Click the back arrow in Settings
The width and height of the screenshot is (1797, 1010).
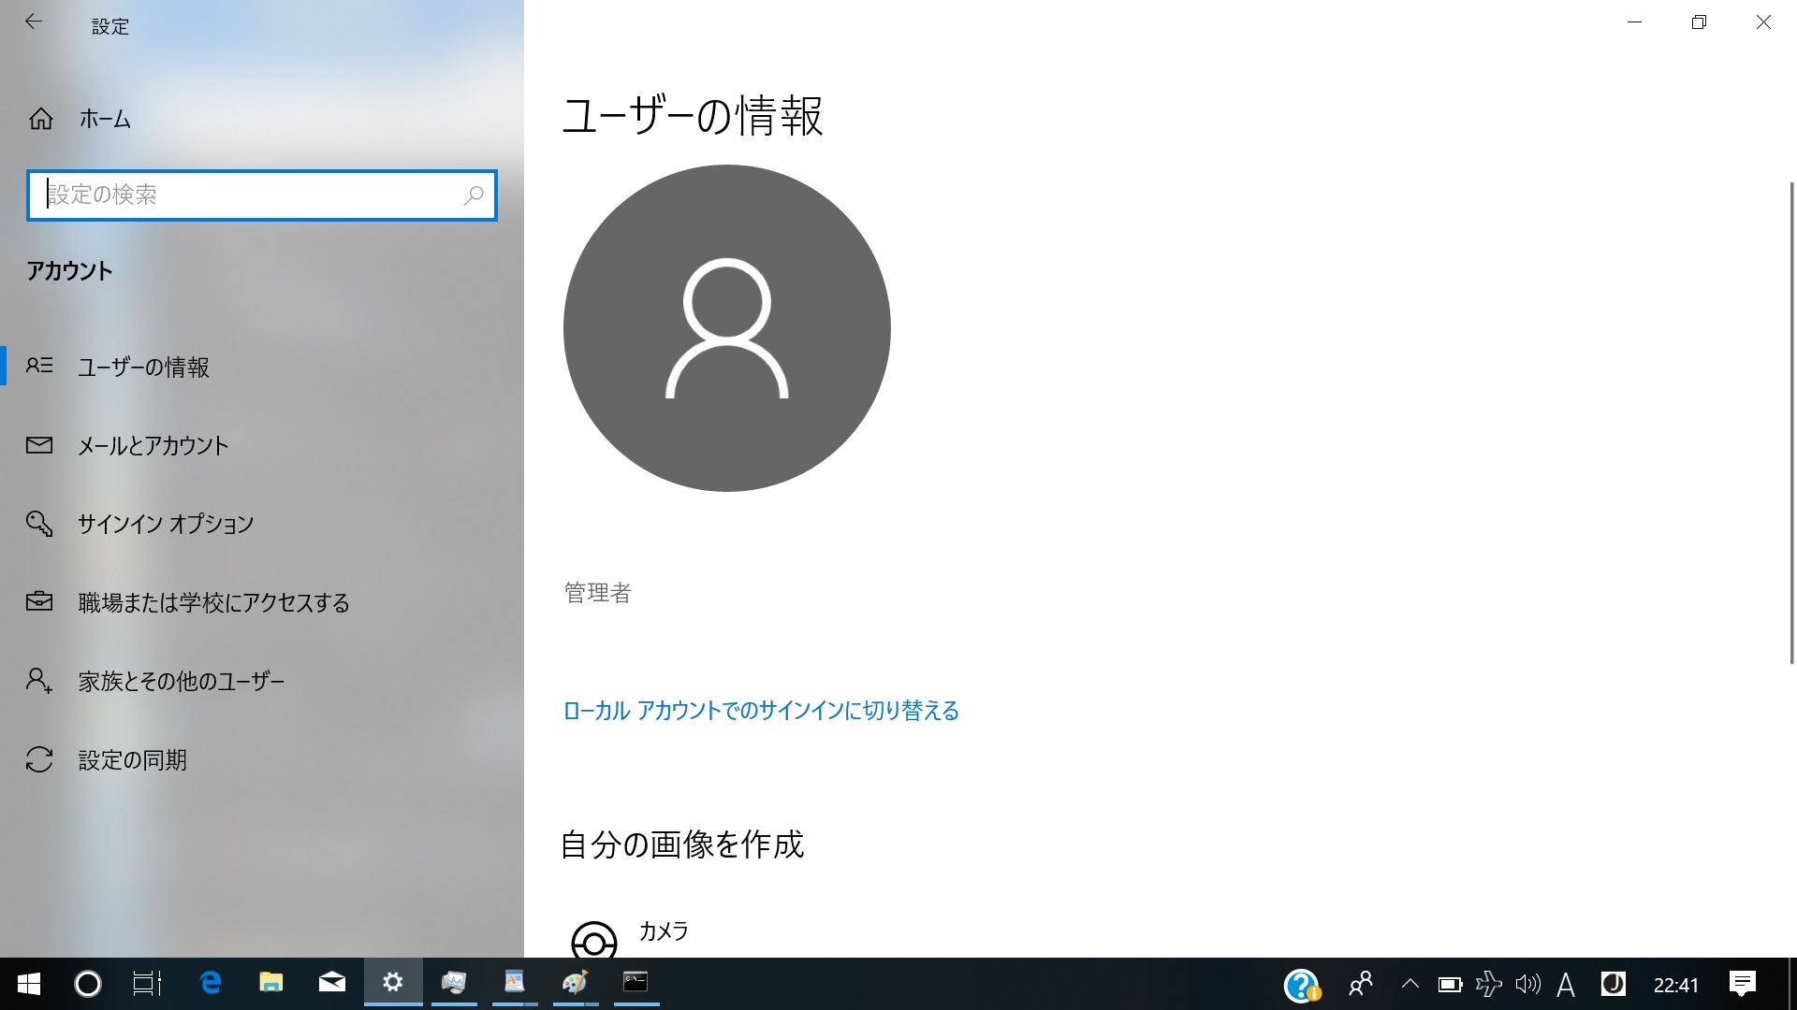[34, 22]
